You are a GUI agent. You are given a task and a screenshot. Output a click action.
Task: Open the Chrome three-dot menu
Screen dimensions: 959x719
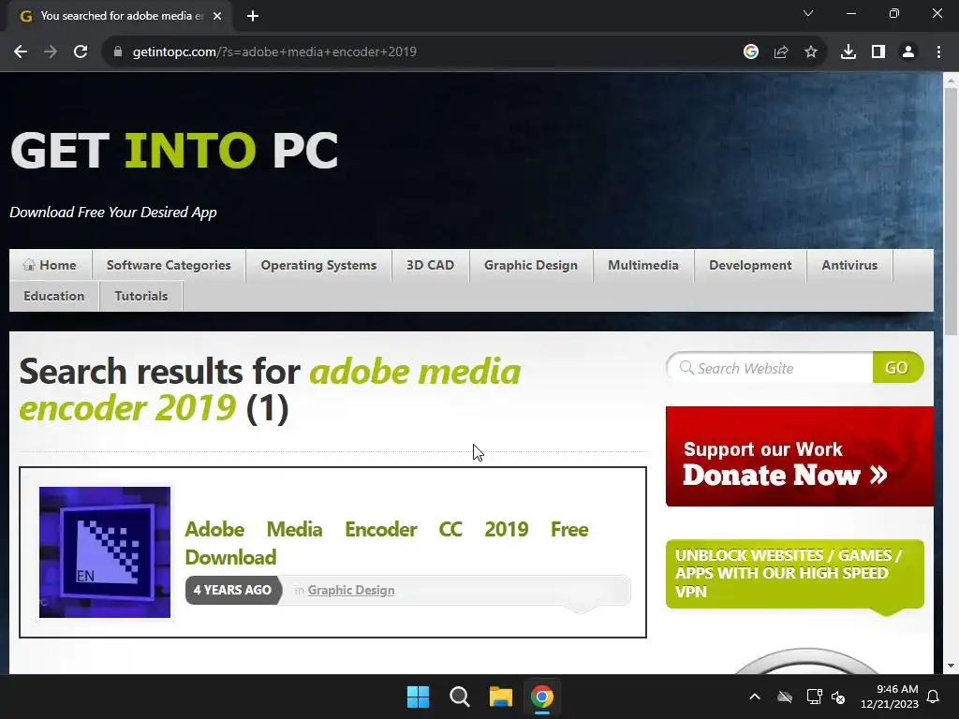pyautogui.click(x=938, y=52)
